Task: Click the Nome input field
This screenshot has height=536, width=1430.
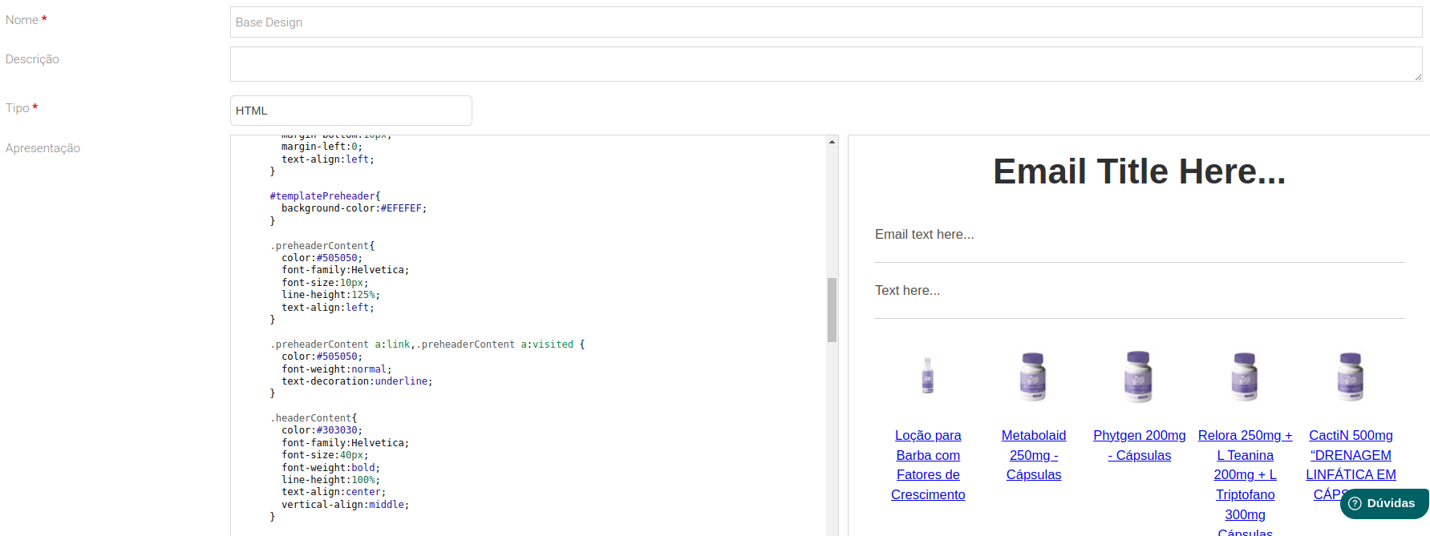Action: 826,22
